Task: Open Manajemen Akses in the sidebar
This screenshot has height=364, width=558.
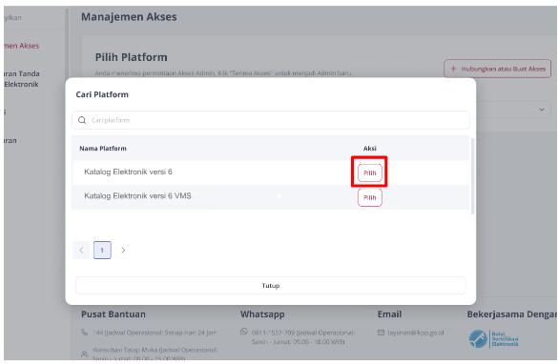Action: coord(21,46)
